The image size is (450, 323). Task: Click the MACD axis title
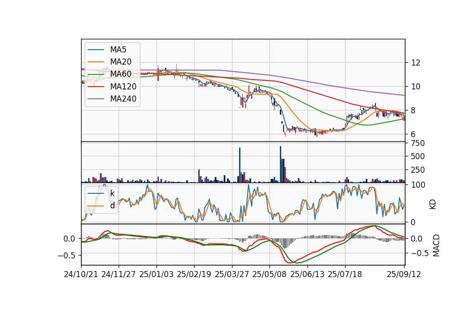point(436,245)
